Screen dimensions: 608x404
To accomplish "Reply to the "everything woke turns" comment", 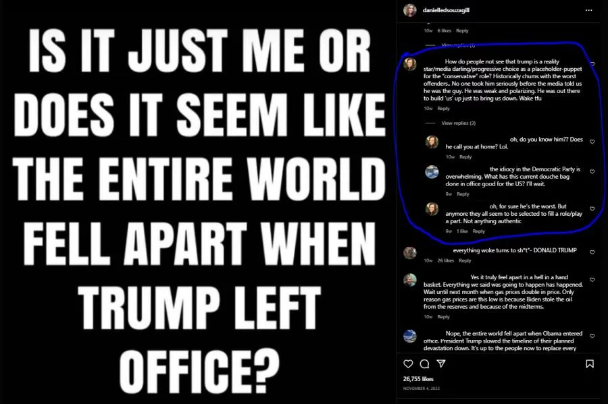I will pyautogui.click(x=465, y=260).
